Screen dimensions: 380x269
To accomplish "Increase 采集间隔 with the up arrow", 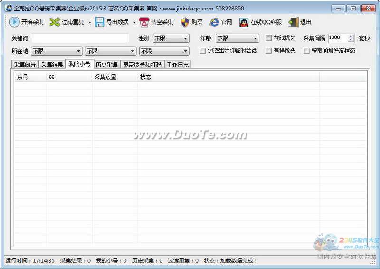I will click(x=351, y=36).
